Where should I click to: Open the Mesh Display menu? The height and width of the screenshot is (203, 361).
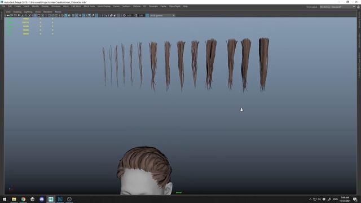click(x=104, y=6)
